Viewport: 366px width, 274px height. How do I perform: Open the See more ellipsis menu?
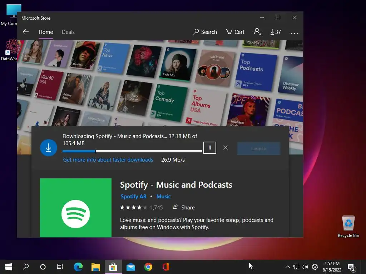pyautogui.click(x=295, y=33)
